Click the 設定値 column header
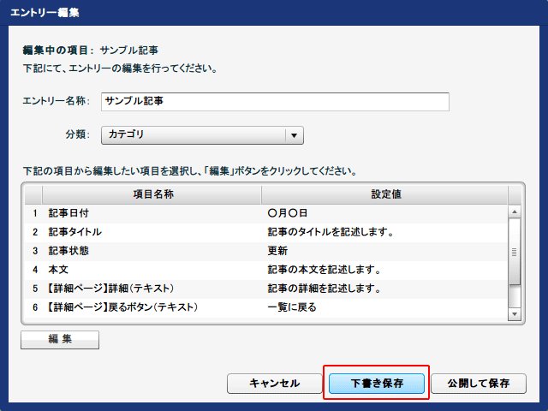 click(386, 194)
